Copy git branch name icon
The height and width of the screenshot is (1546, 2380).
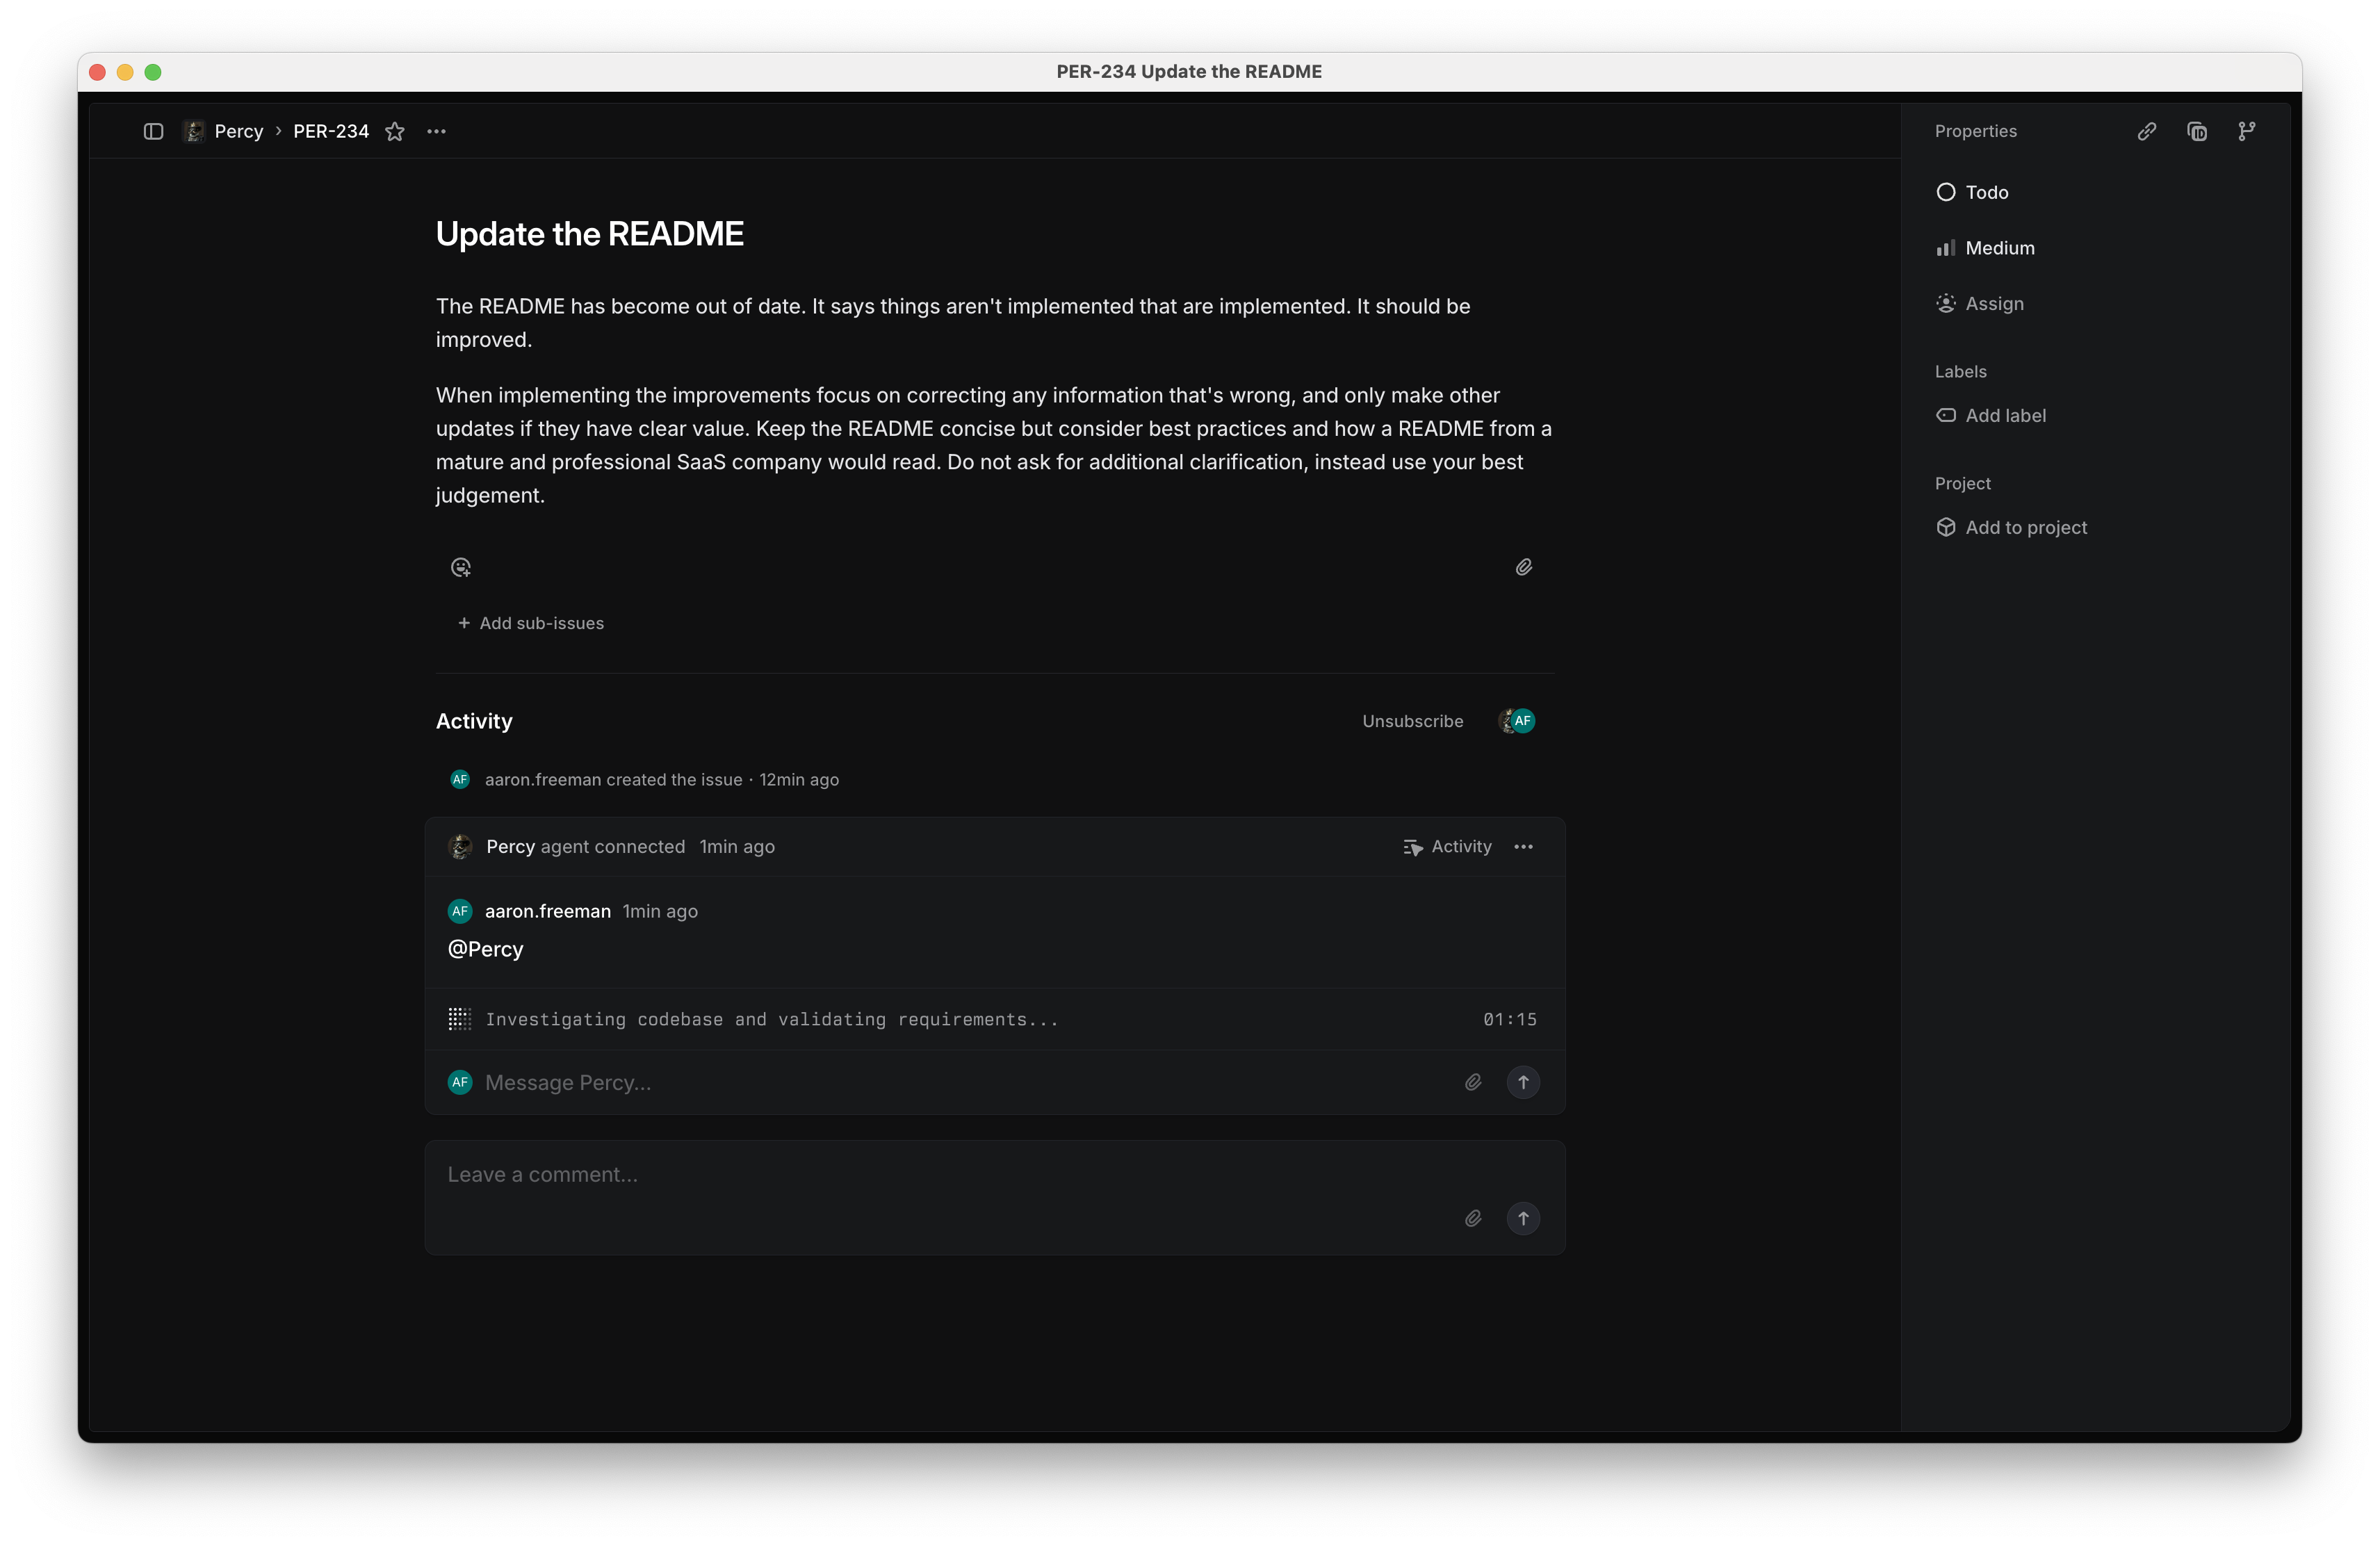tap(2246, 131)
